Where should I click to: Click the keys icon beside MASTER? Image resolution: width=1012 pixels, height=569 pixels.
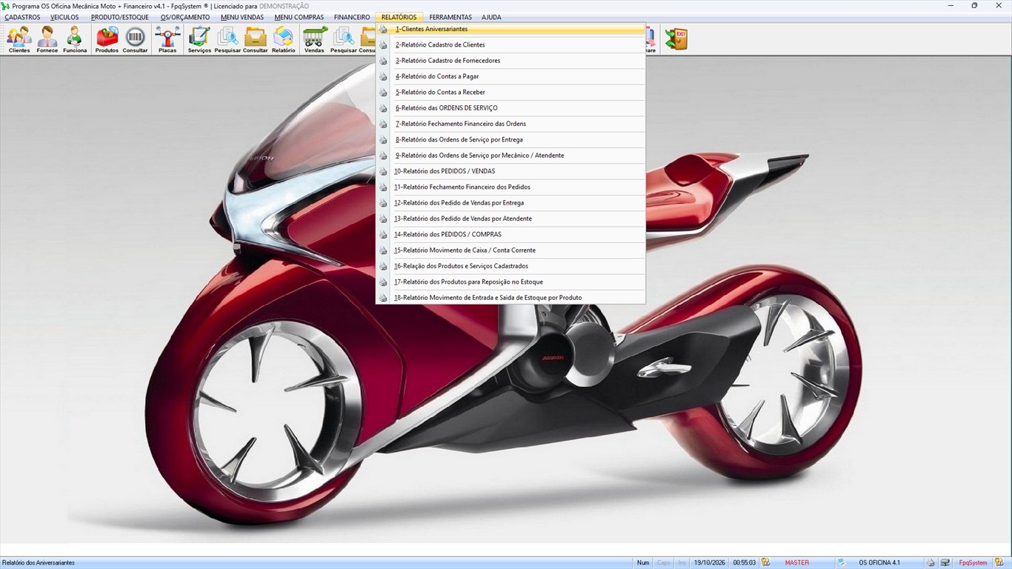tap(766, 562)
